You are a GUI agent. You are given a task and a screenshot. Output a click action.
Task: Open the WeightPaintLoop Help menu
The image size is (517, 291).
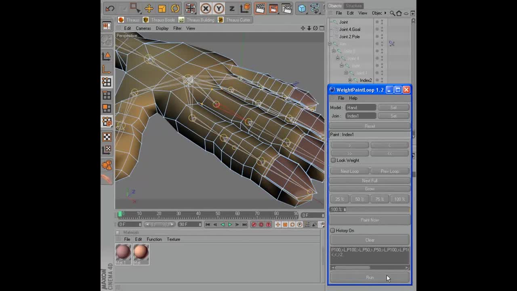click(x=353, y=98)
